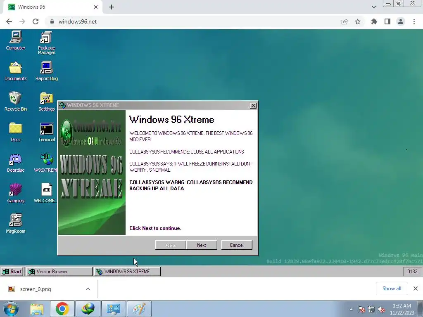Close the WINDOWS 96 XTREME dialog

[x=253, y=105]
